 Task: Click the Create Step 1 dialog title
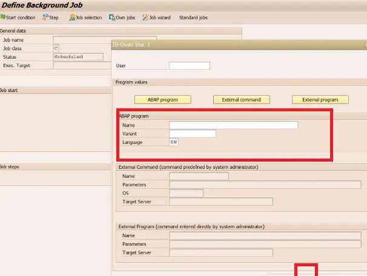click(135, 45)
